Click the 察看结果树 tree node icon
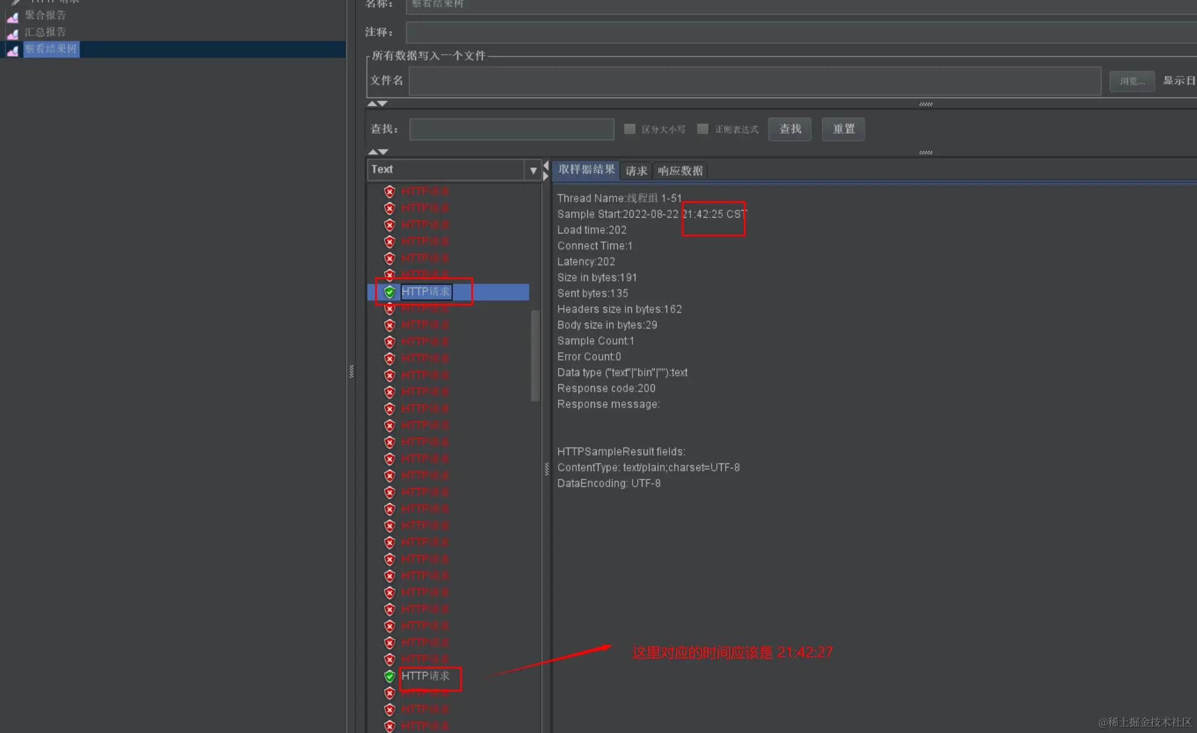 (12, 51)
